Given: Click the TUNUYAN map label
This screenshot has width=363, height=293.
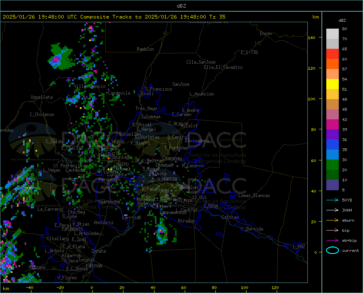Looking at the screenshot, I should click(94, 266).
